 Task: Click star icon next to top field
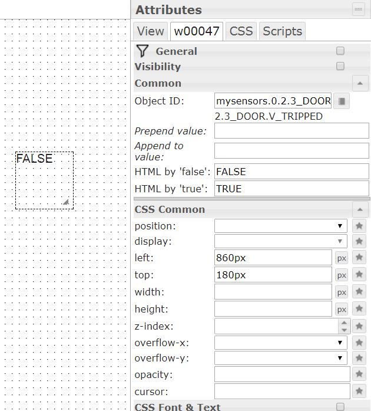coord(359,275)
